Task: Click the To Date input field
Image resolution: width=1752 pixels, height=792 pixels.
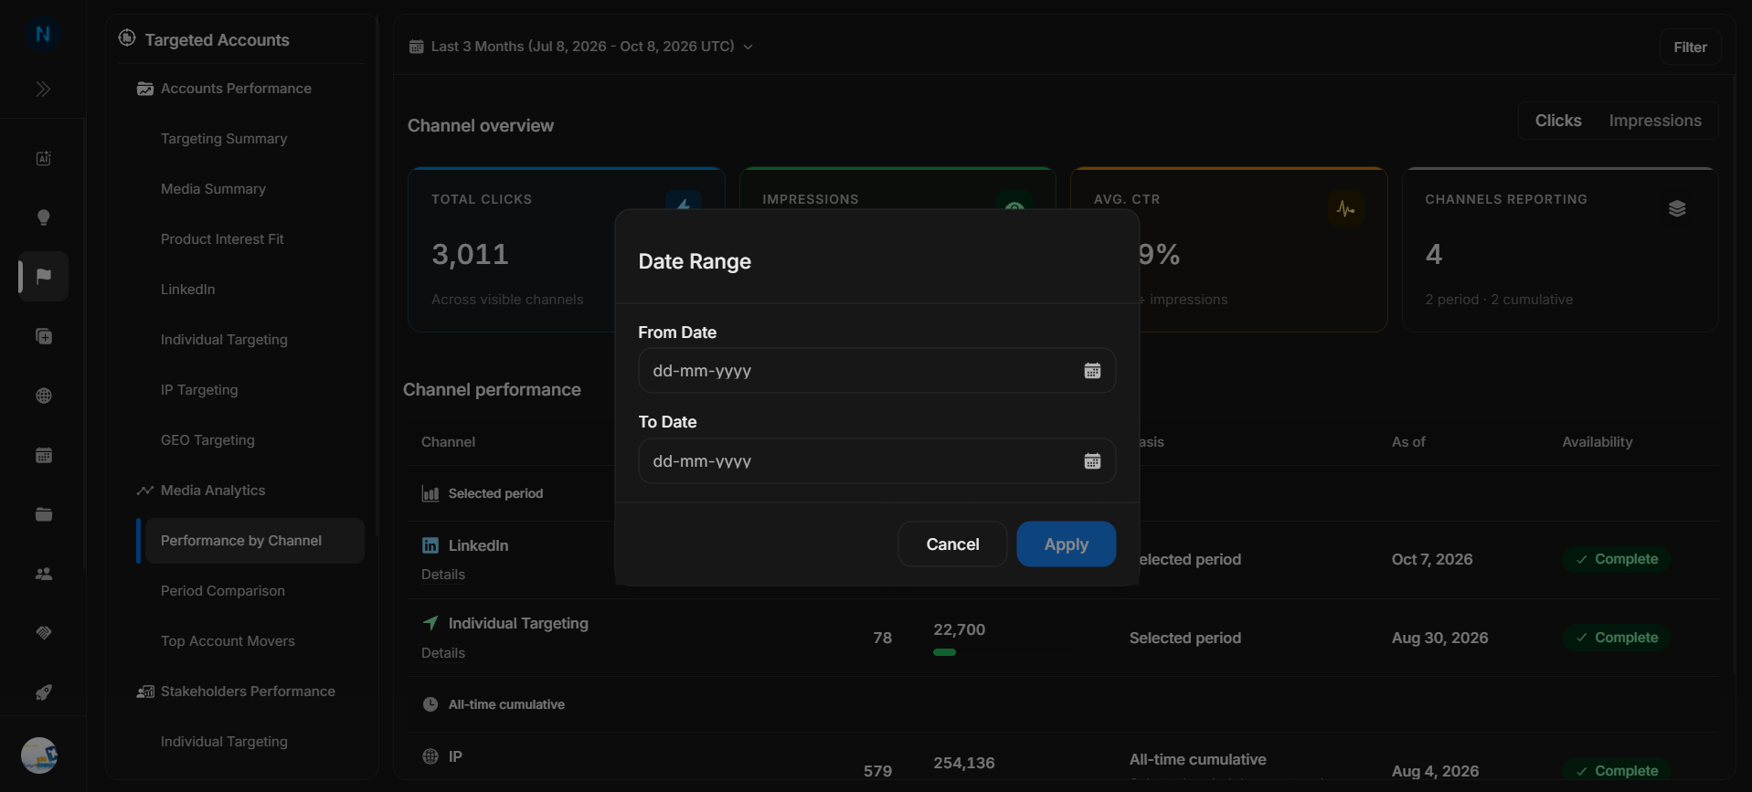Action: point(876,461)
